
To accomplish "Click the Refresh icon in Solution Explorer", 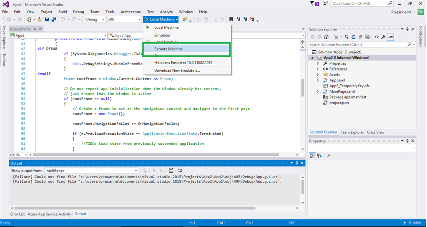I will [354, 37].
